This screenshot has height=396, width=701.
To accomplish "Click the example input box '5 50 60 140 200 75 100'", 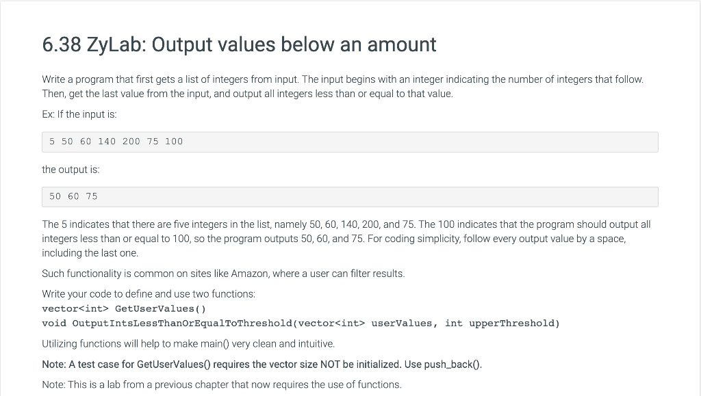I will click(350, 142).
